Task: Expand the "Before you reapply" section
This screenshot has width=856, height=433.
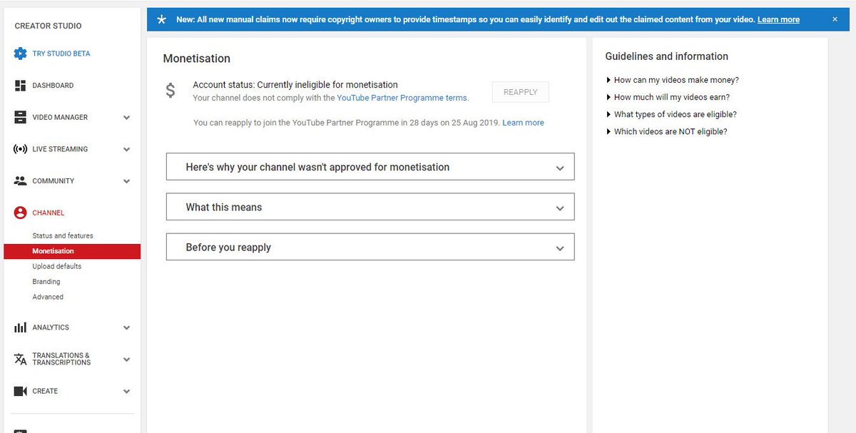Action: (370, 247)
